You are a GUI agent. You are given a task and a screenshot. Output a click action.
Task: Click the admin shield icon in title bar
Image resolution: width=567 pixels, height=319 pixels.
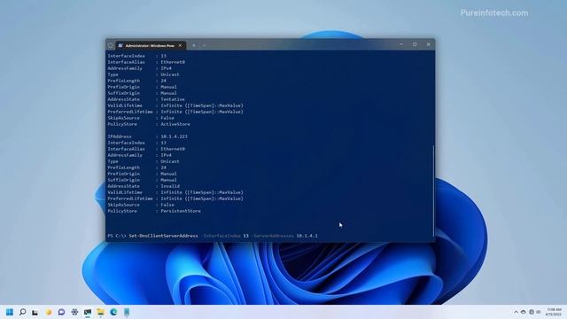(x=110, y=45)
